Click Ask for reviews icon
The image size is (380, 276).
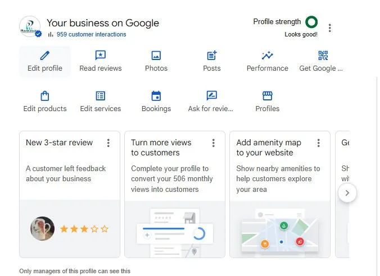212,95
